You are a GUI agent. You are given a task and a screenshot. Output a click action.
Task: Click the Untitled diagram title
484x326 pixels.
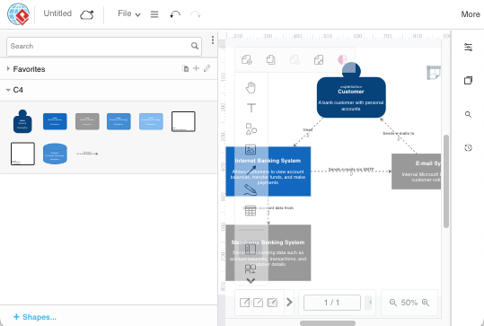pos(57,13)
